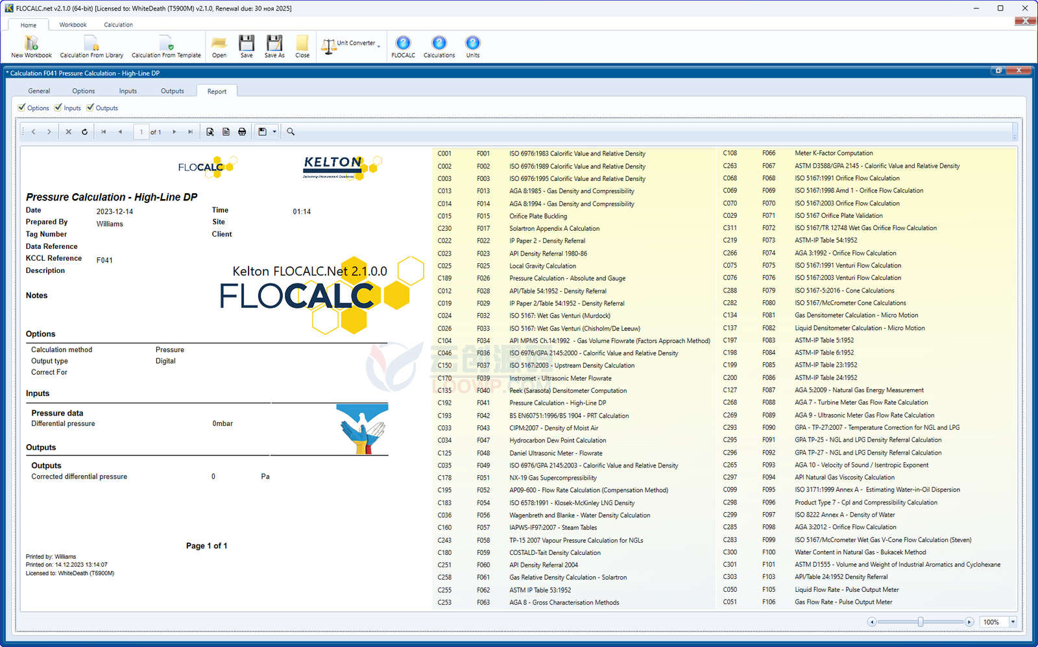This screenshot has height=647, width=1038.
Task: Open the Inputs calculation tab
Action: click(x=128, y=91)
